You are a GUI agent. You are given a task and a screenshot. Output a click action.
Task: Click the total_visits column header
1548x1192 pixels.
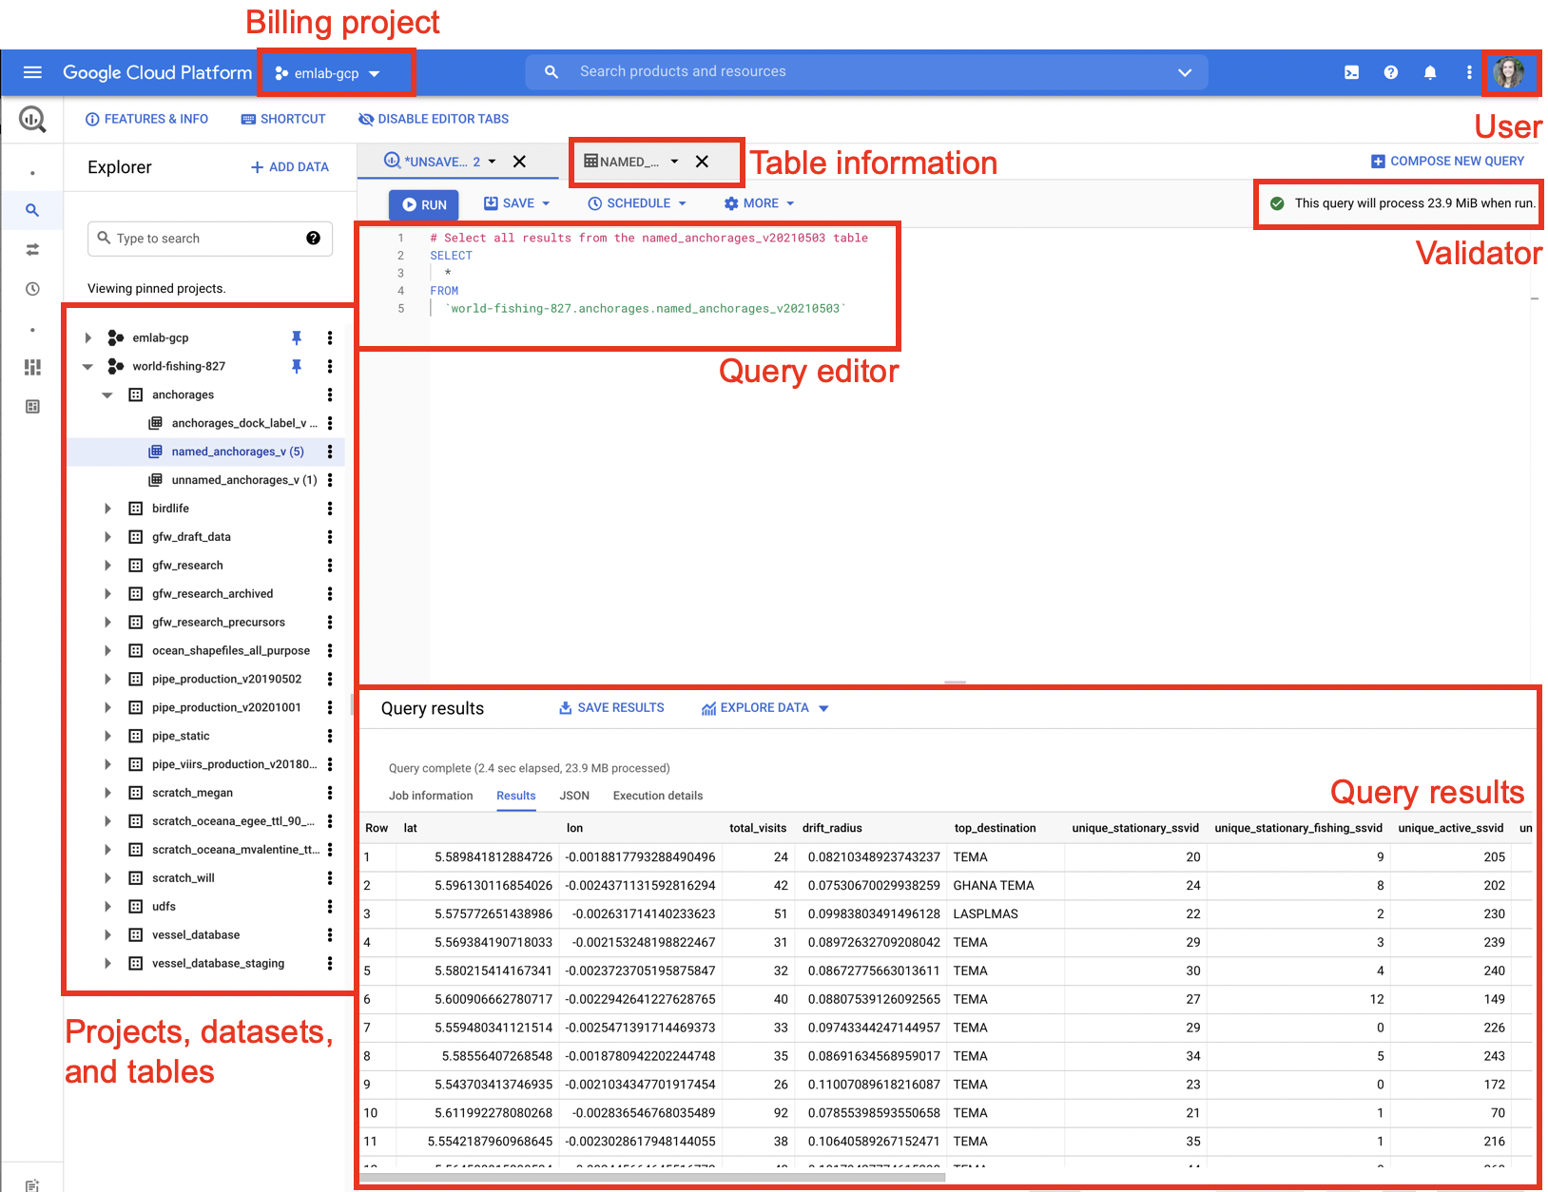(x=758, y=828)
